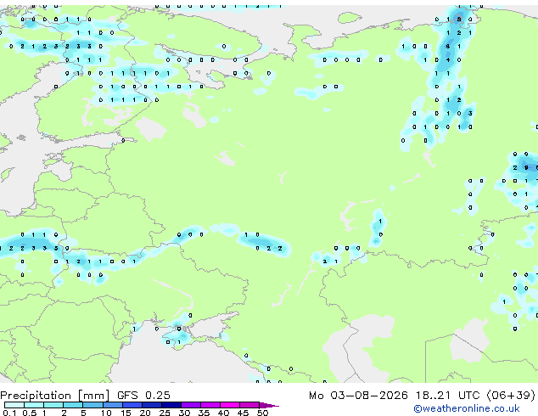Select the 20–25 mm dark blue swatch
This screenshot has height=416, width=538.
pos(151,405)
